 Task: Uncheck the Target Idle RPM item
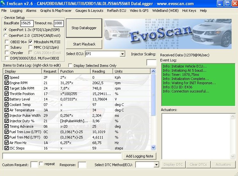(6, 88)
